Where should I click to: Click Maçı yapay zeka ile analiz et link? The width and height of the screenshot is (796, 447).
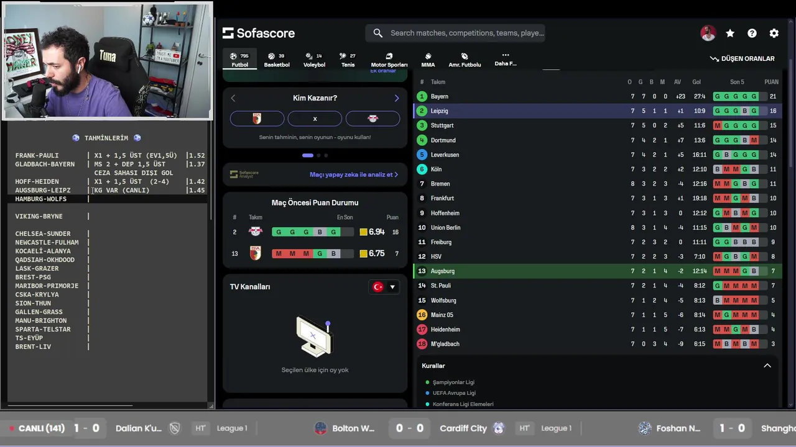tap(354, 174)
